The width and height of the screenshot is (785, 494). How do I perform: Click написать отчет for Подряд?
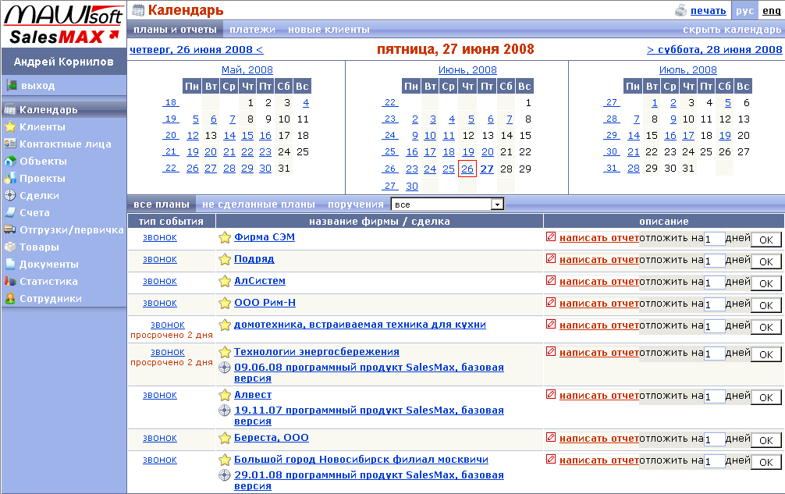pos(599,260)
